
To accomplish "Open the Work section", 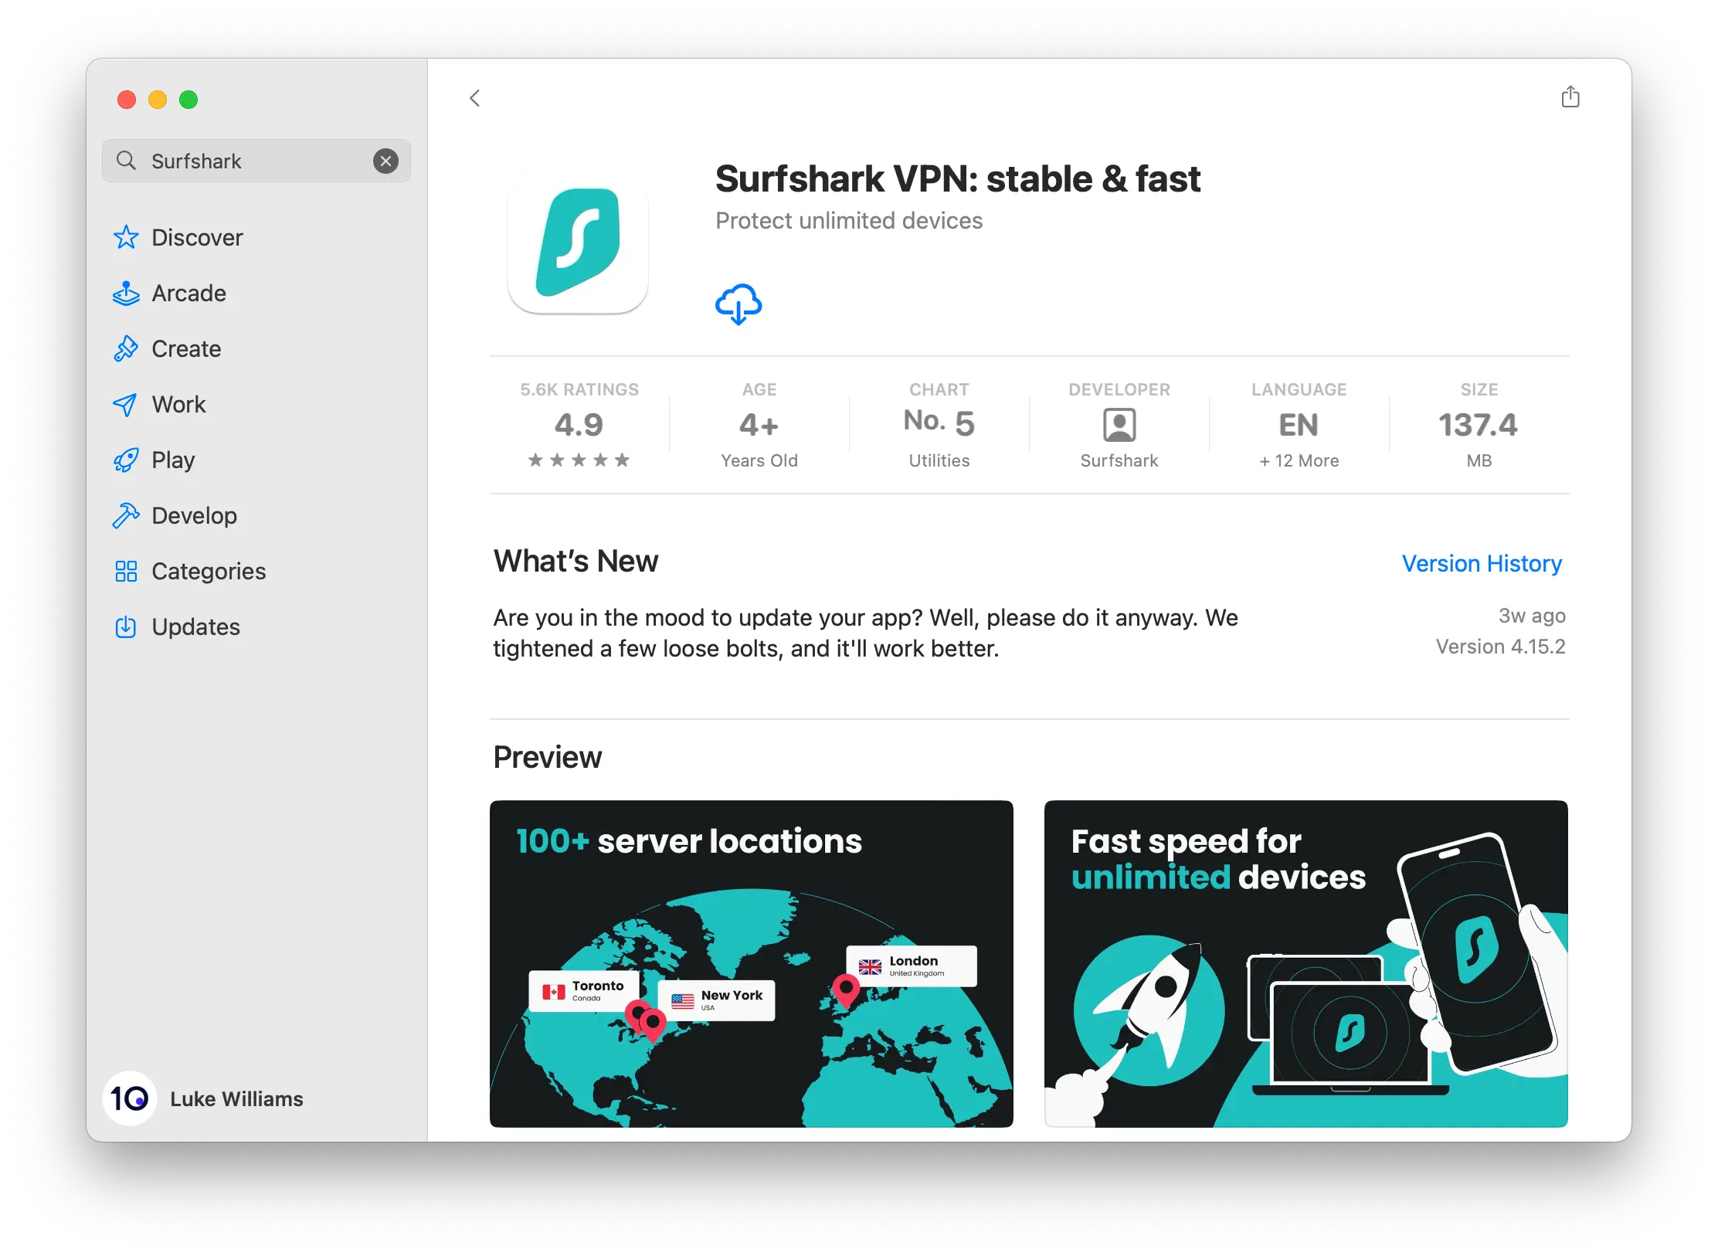I will 178,404.
